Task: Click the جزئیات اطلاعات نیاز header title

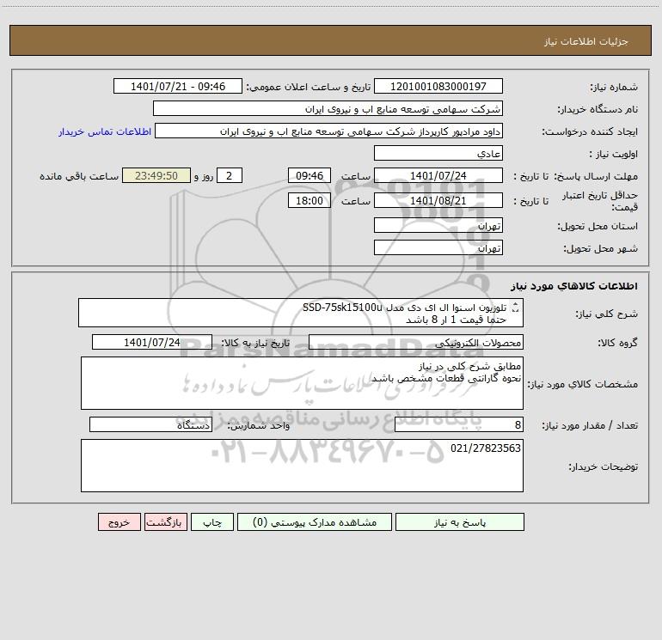Action: tap(586, 41)
